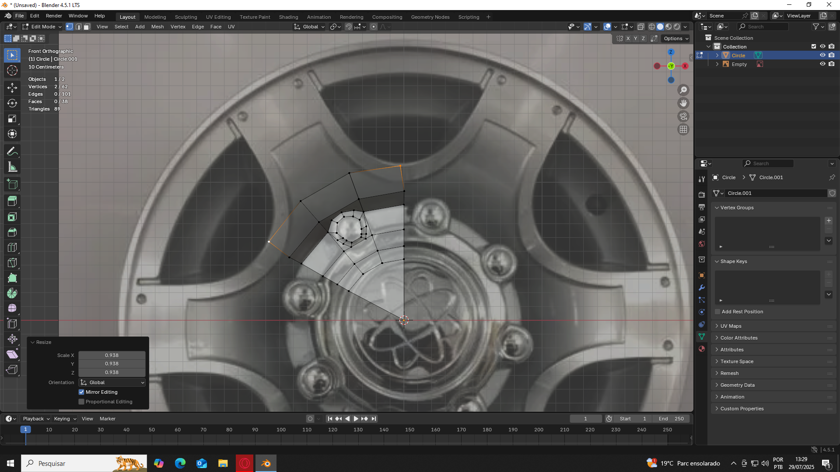Image resolution: width=840 pixels, height=472 pixels.
Task: Expand the Circle object in outliner
Action: pyautogui.click(x=717, y=56)
